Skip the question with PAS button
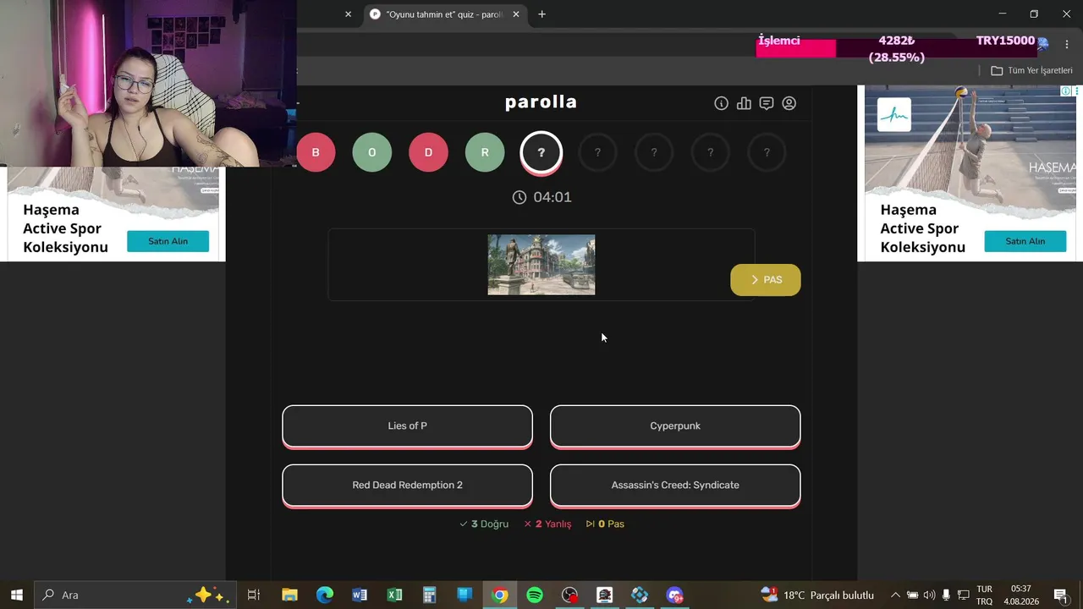This screenshot has width=1083, height=609. click(766, 280)
